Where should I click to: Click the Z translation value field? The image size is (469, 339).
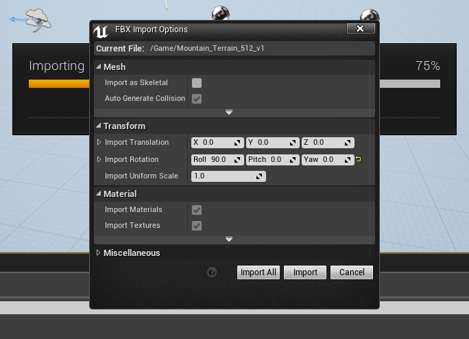[328, 143]
